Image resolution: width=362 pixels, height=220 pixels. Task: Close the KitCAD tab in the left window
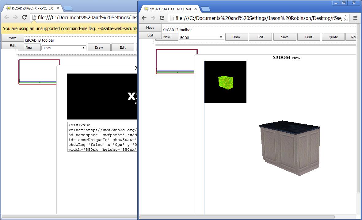click(58, 8)
